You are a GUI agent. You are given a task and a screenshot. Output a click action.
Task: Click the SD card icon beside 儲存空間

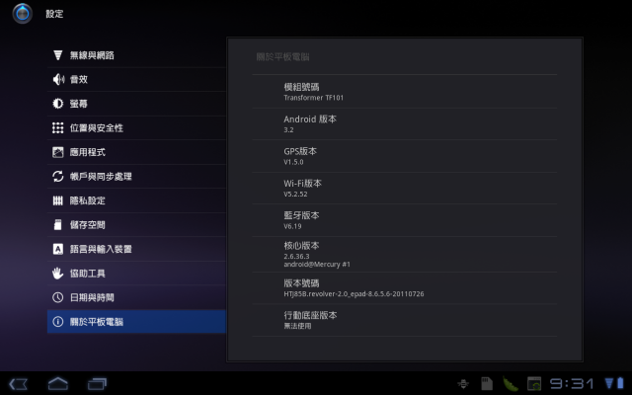pos(58,224)
